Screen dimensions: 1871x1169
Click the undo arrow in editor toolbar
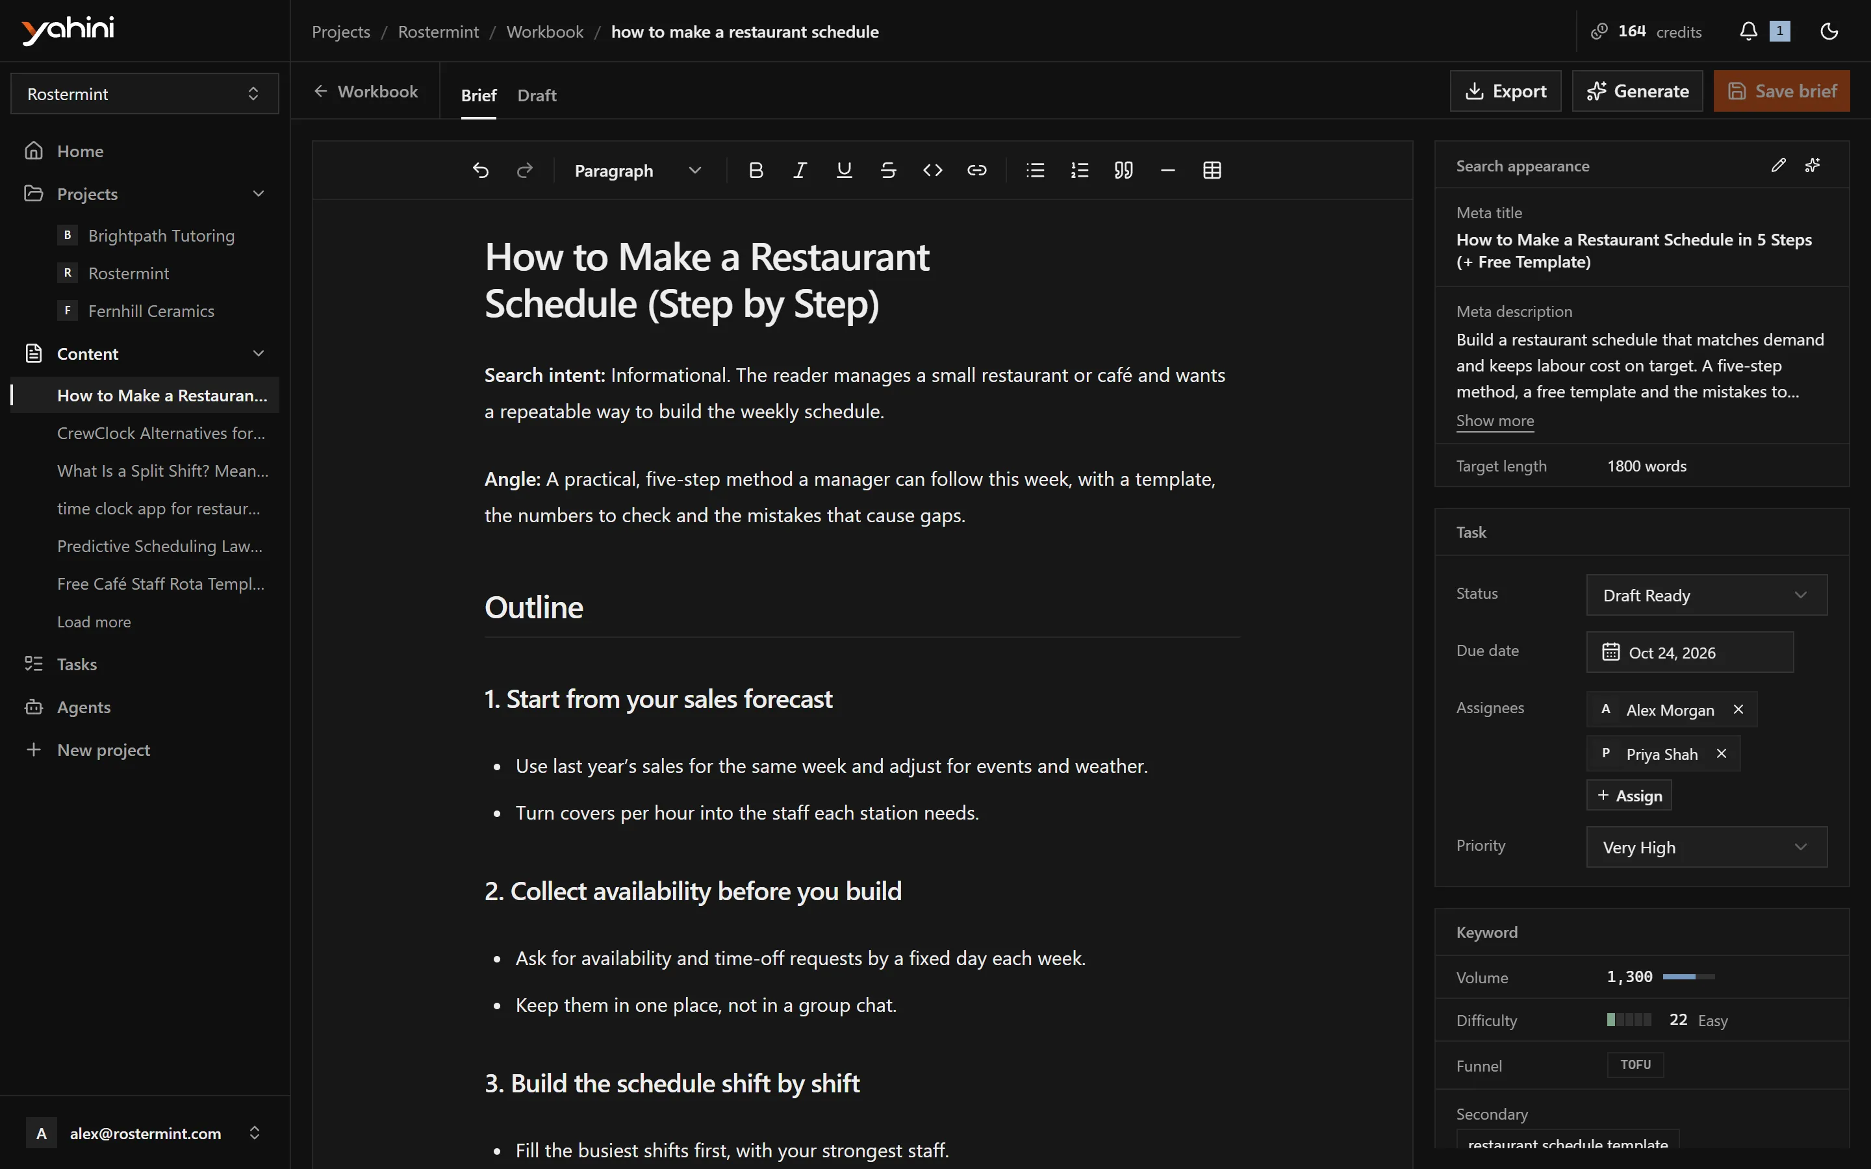pyautogui.click(x=480, y=170)
